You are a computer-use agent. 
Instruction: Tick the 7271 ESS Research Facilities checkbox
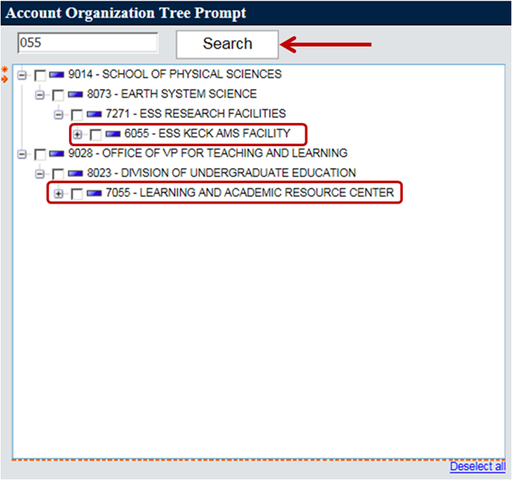coord(77,115)
